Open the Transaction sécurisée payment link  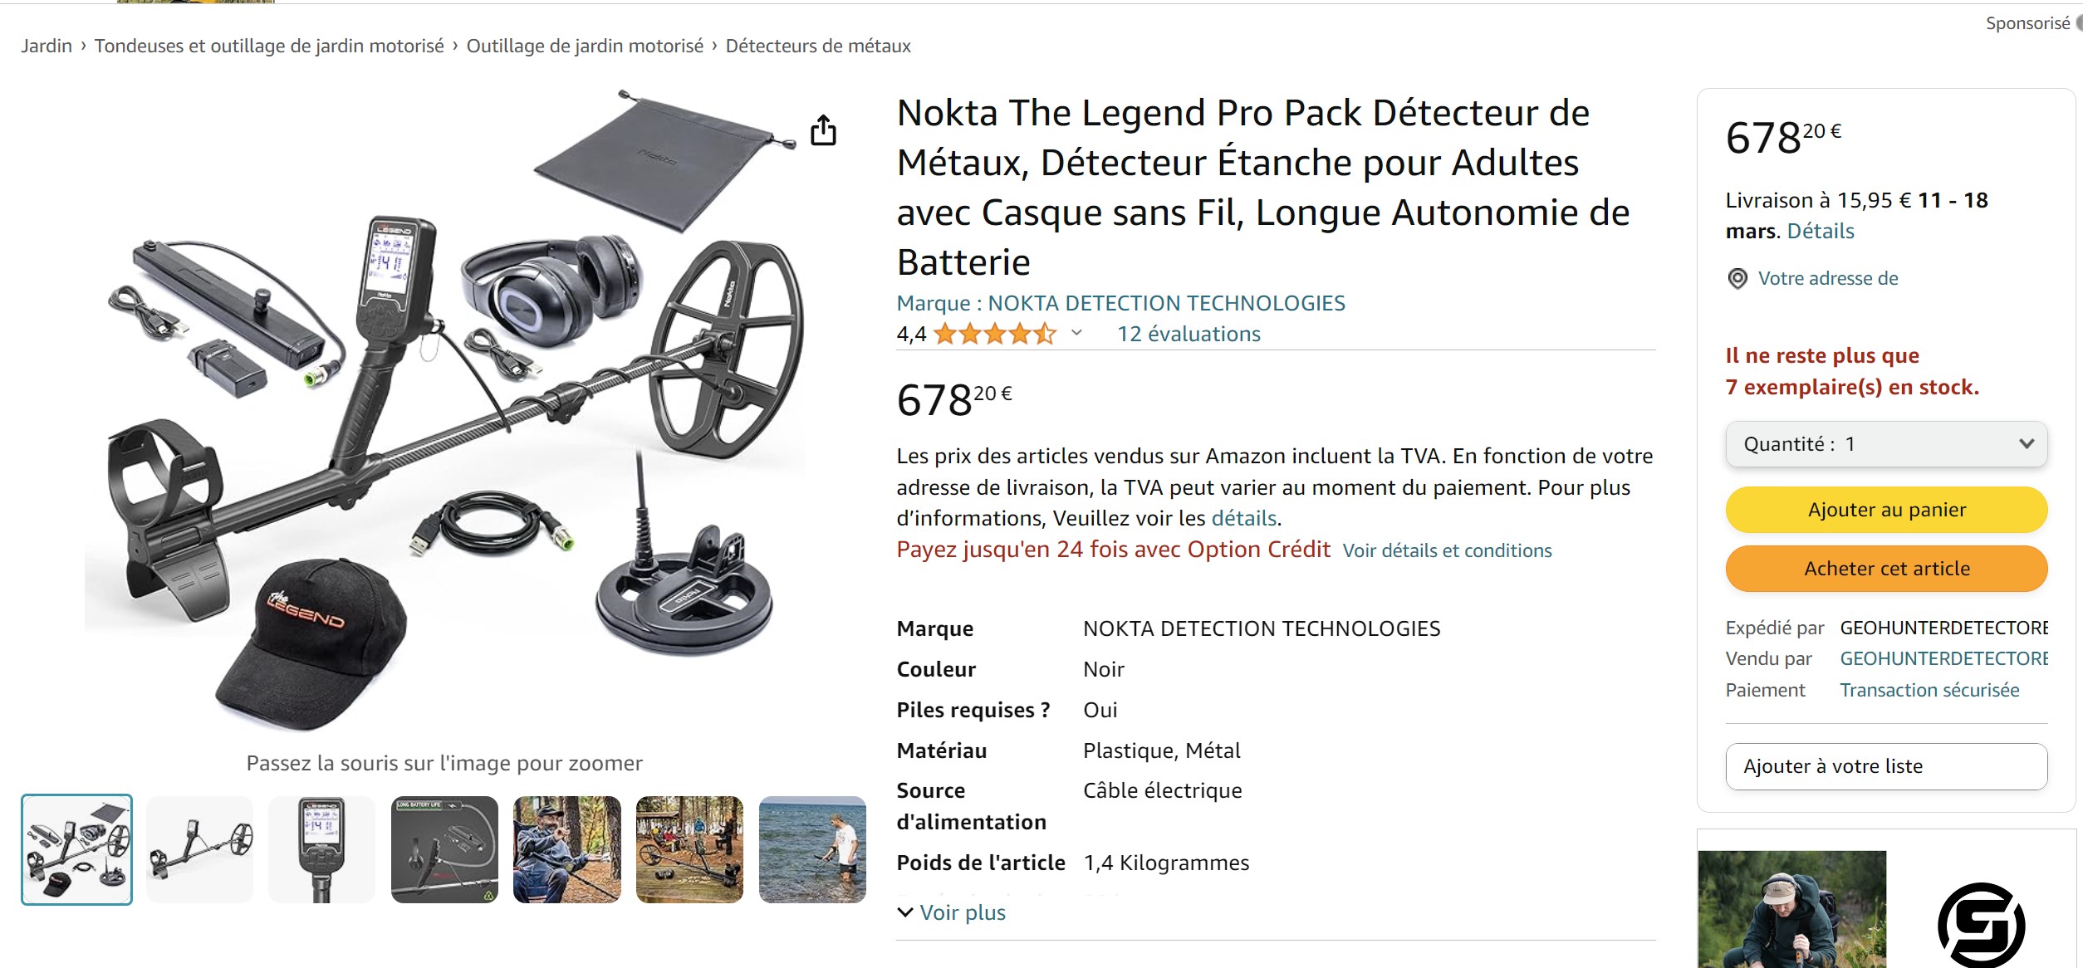pos(1929,690)
